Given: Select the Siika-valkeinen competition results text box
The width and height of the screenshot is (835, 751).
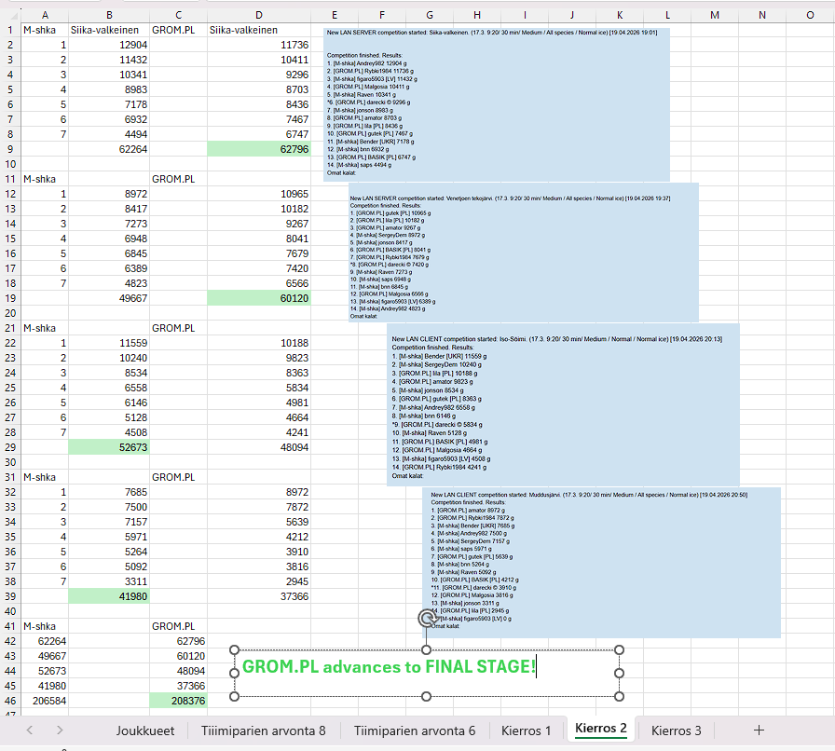Looking at the screenshot, I should [x=496, y=102].
